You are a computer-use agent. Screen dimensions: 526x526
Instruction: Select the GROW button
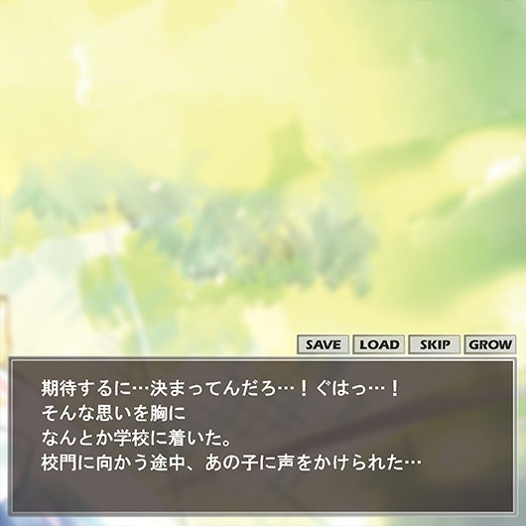coord(489,344)
